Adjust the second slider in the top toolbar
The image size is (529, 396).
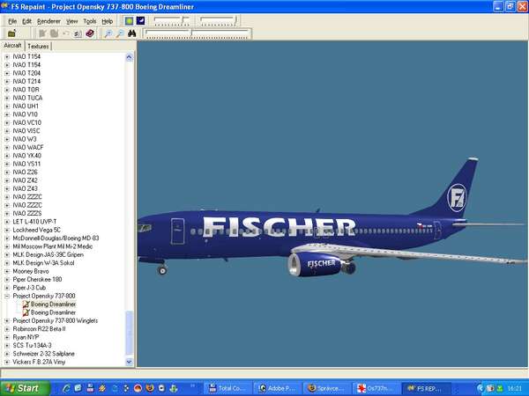pos(218,21)
